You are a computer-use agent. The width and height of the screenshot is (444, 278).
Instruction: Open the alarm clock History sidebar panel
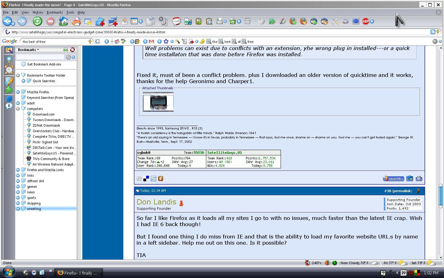click(9, 69)
